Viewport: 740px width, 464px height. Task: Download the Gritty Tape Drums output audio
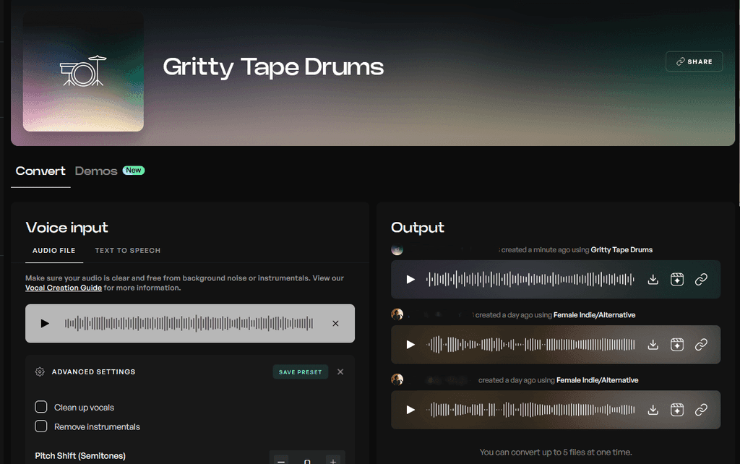point(653,279)
